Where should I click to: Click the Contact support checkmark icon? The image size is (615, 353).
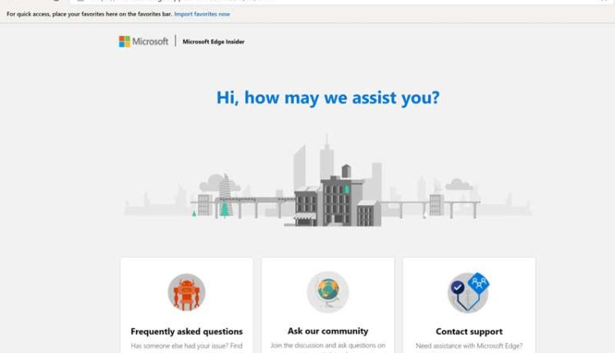pos(469,292)
